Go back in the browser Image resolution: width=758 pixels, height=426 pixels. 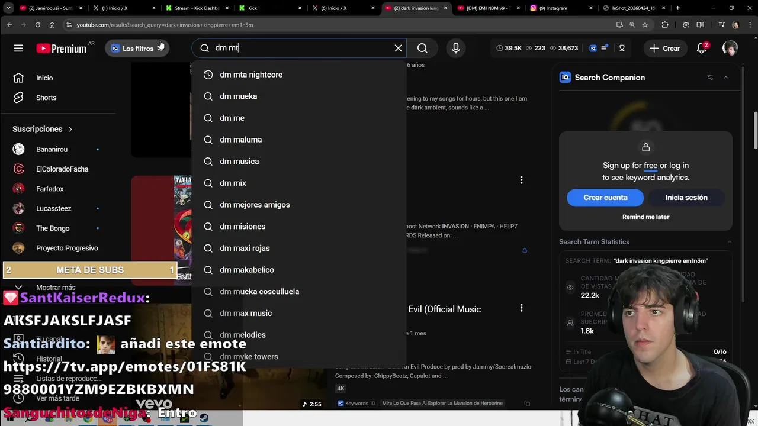9,25
